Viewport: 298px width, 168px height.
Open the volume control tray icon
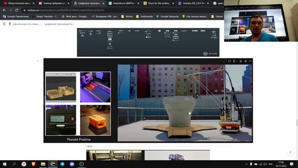265,164
